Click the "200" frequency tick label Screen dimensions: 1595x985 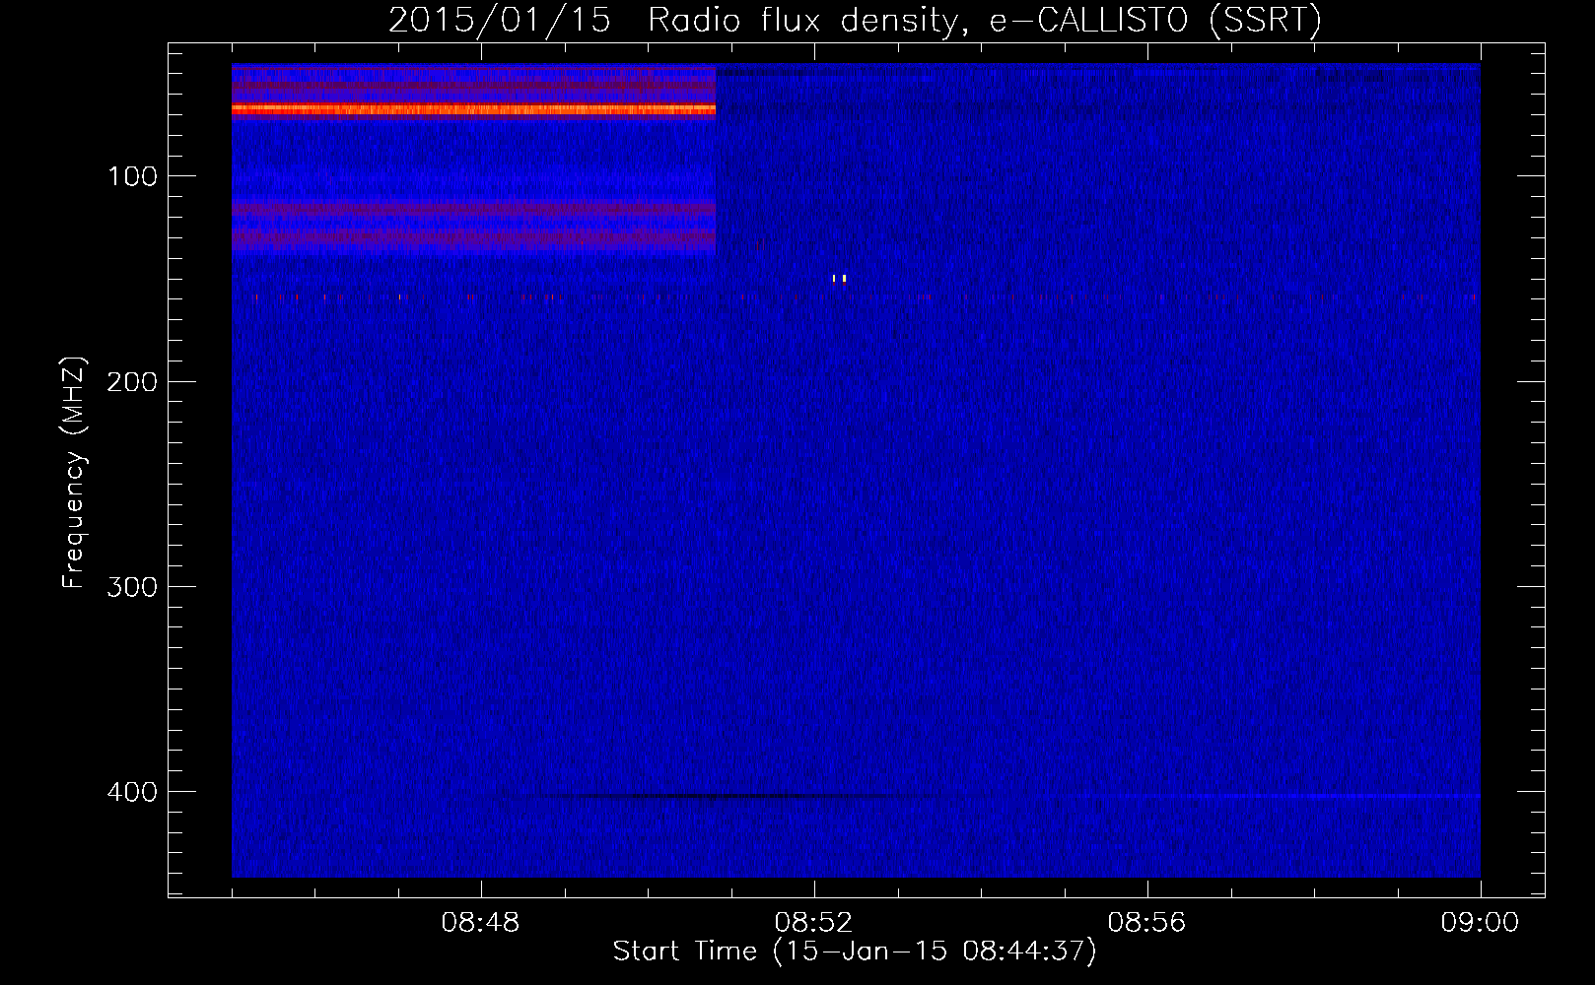pos(132,382)
